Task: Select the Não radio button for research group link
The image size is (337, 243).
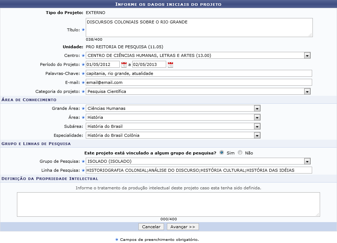Action: (x=240, y=153)
